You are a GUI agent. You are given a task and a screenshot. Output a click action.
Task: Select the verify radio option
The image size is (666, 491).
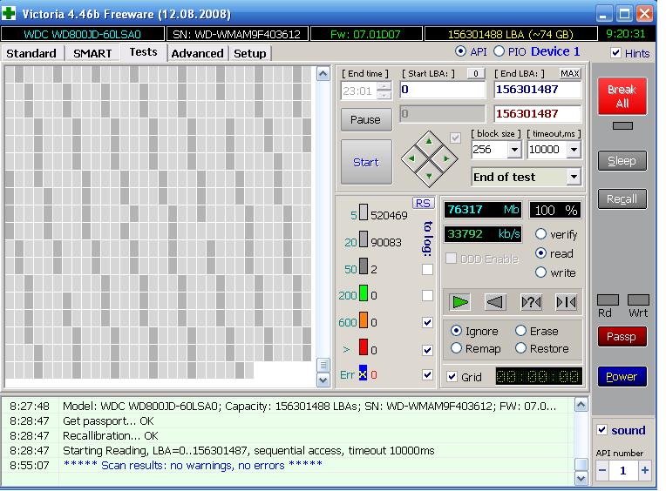(x=541, y=234)
